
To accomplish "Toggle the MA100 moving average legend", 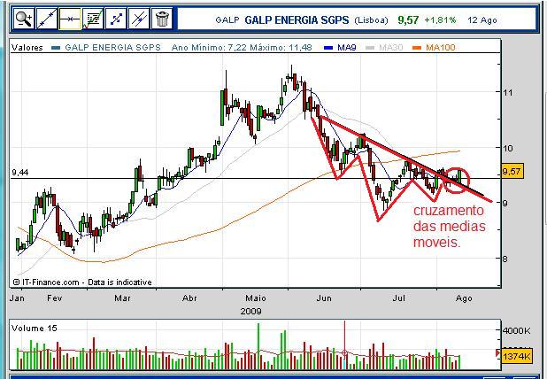I will pos(434,48).
